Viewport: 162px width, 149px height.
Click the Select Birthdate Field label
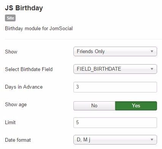pyautogui.click(x=29, y=69)
